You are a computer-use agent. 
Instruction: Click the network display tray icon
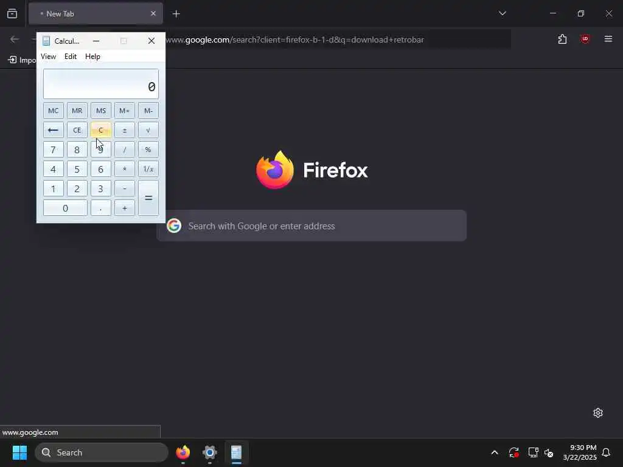pyautogui.click(x=533, y=452)
